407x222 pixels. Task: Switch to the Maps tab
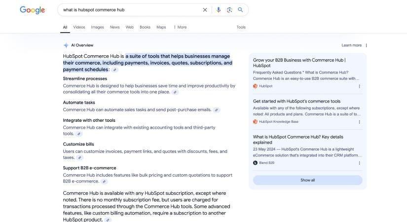tap(161, 27)
